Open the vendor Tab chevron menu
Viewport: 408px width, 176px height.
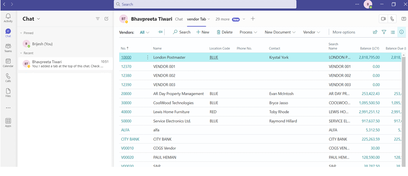[x=209, y=19]
